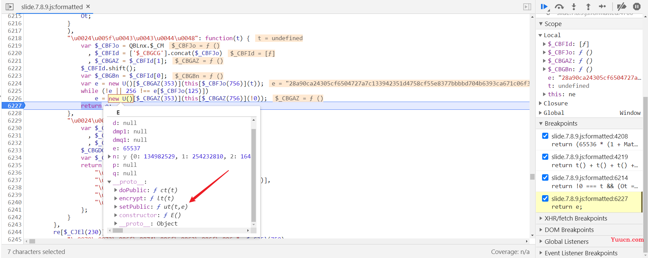The image size is (648, 258).
Task: Expand Event Listener Breakpoints section
Action: 541,253
